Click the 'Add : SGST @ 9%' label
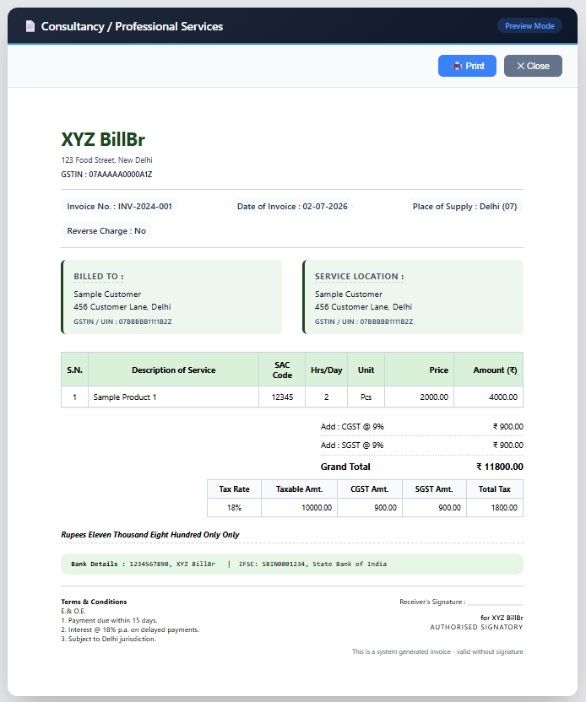586x702 pixels. [352, 445]
